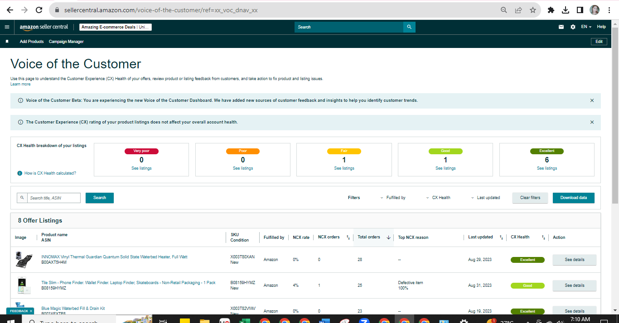Click the Chrome share page icon
619x323 pixels.
coord(518,10)
